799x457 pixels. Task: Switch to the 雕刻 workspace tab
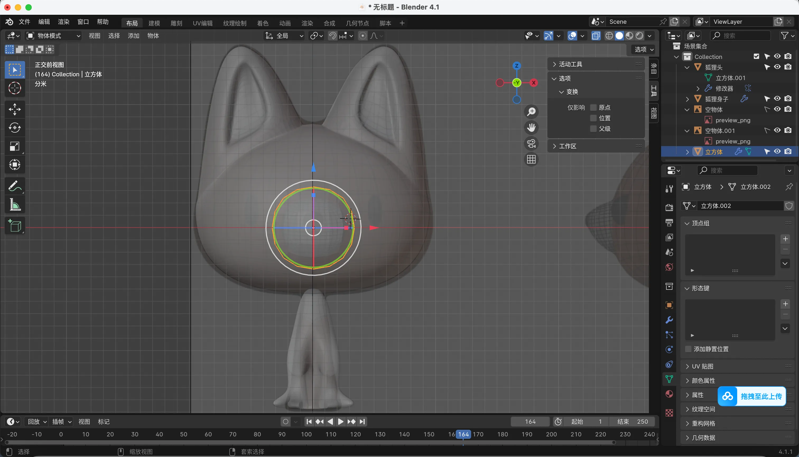[176, 23]
